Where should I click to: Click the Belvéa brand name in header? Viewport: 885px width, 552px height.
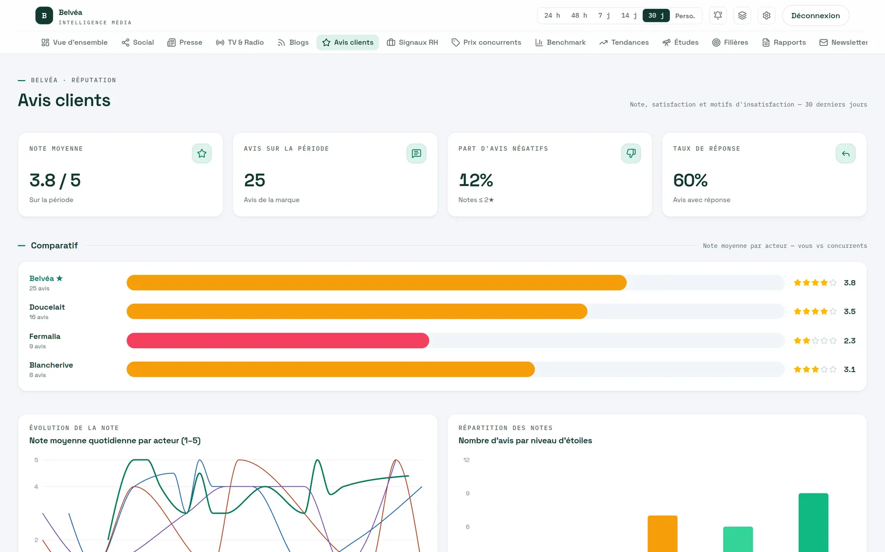70,12
